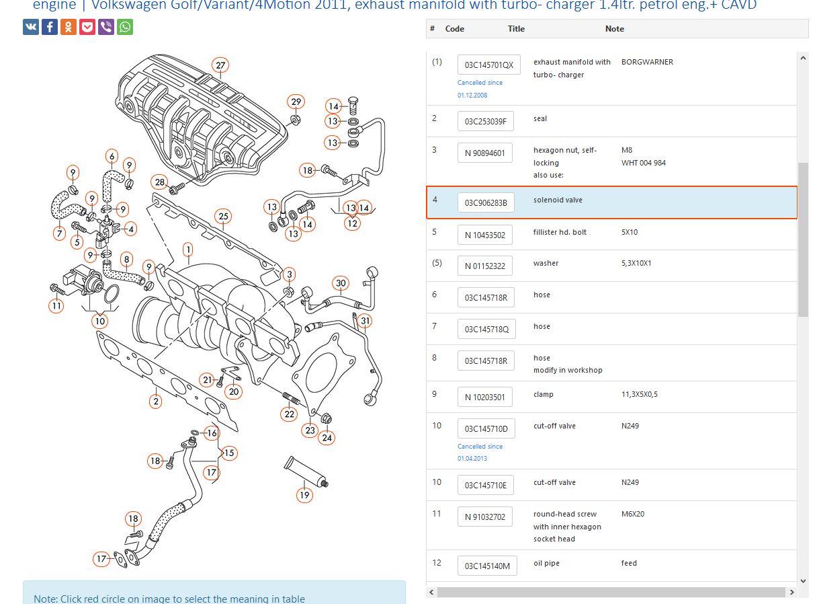Share the page via Viber

[106, 27]
